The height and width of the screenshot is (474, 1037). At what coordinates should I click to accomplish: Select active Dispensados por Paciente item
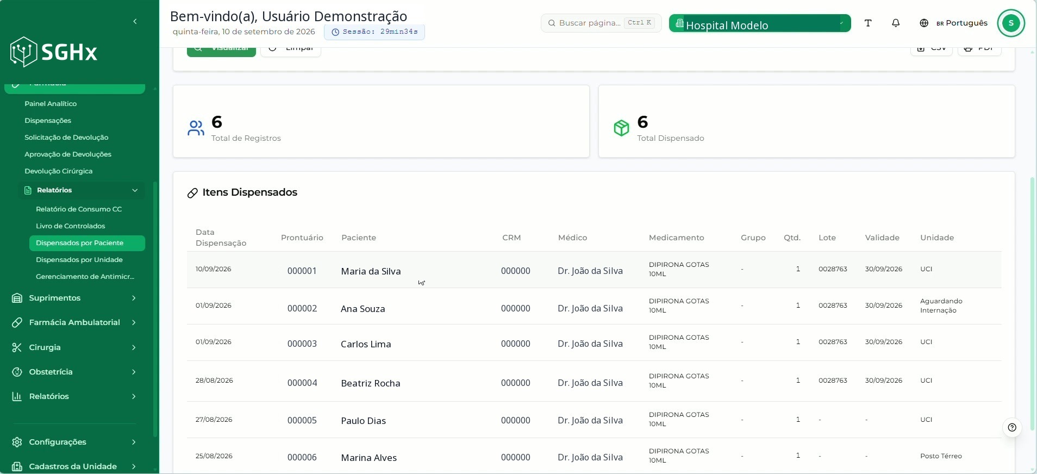coord(87,243)
